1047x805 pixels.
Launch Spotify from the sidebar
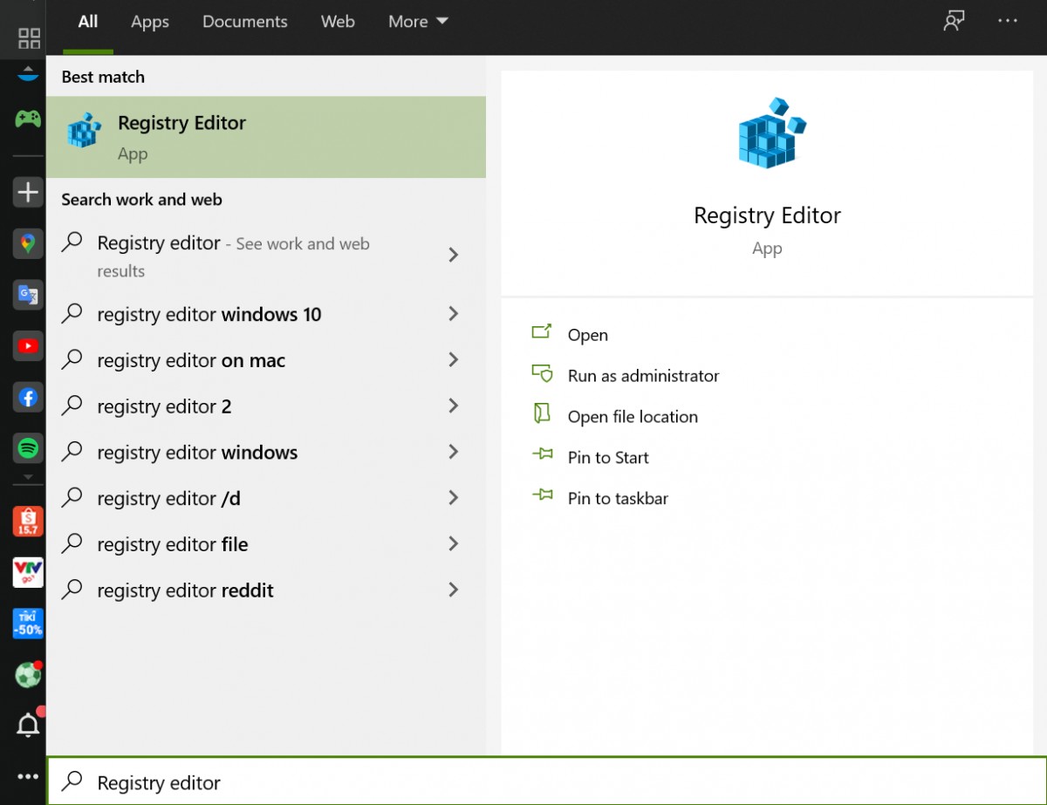[28, 449]
